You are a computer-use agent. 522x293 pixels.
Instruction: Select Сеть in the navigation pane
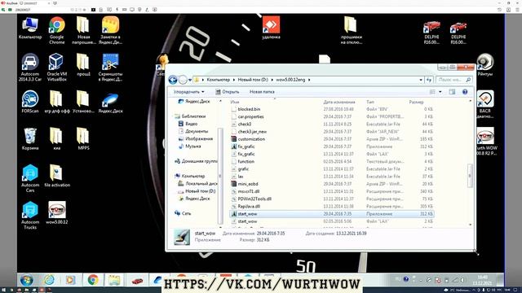click(x=183, y=213)
